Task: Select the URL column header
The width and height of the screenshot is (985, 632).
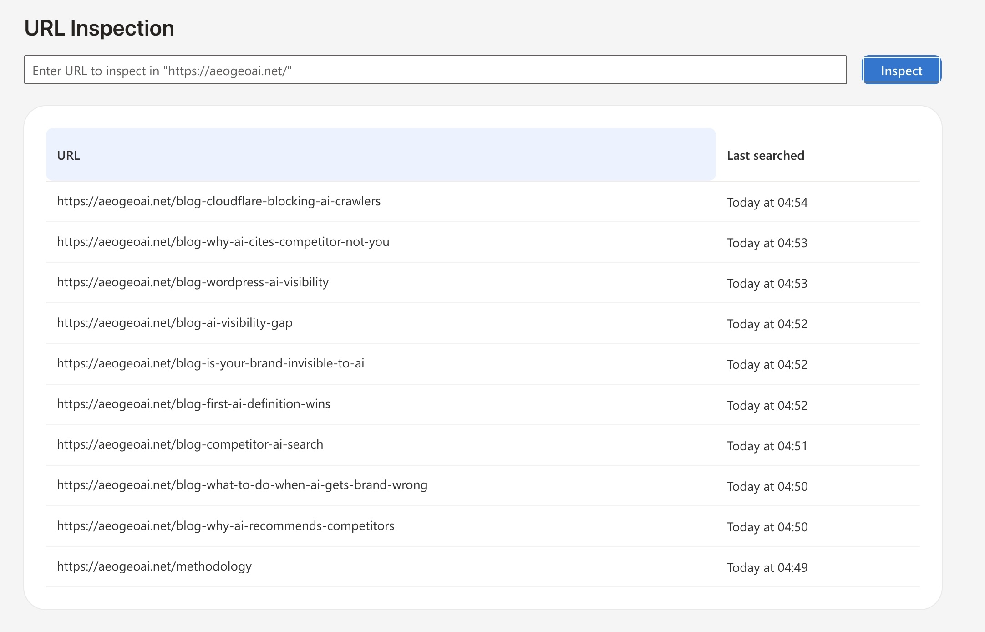Action: click(x=381, y=155)
